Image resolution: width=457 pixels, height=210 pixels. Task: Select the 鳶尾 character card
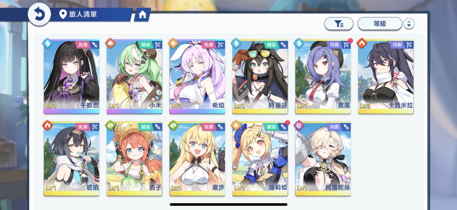click(323, 77)
